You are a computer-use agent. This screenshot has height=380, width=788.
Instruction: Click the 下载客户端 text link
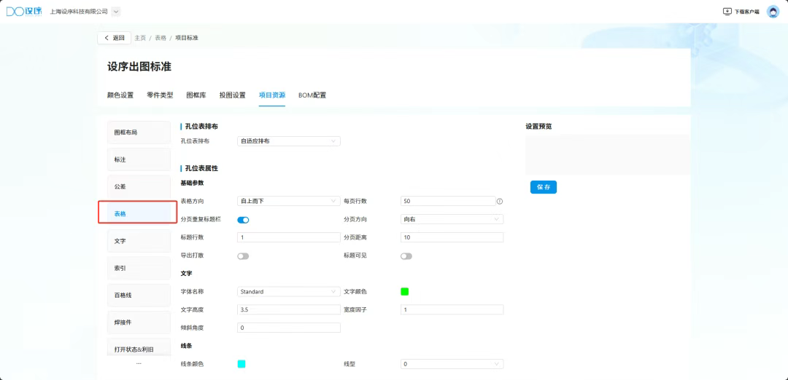747,12
